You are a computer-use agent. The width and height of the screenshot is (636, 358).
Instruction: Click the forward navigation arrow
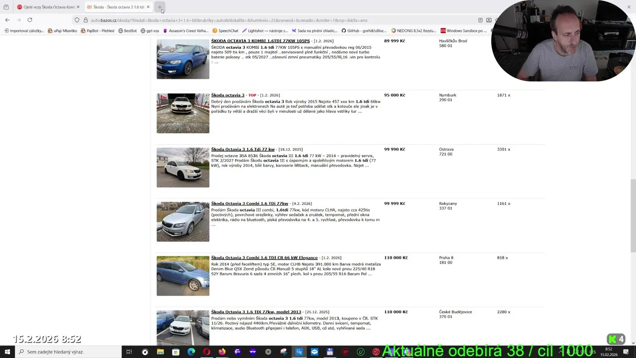19,20
